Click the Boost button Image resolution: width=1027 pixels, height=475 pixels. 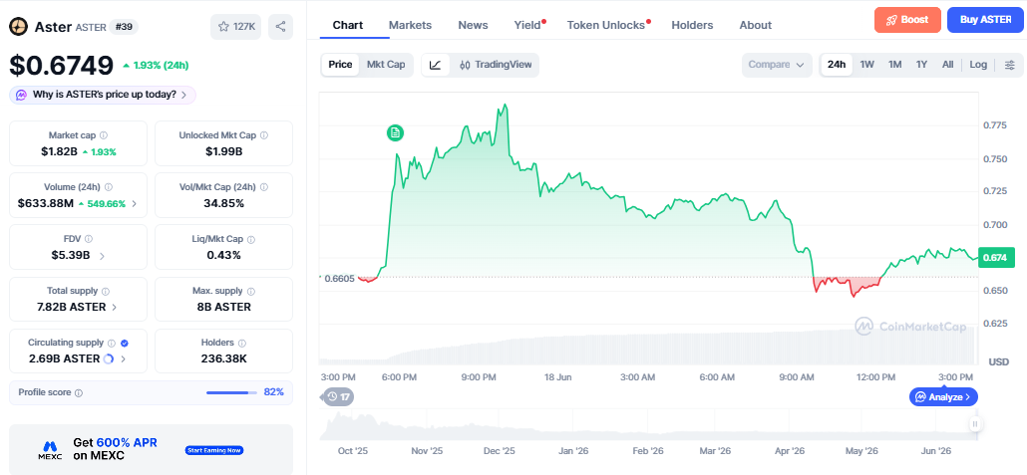(907, 20)
